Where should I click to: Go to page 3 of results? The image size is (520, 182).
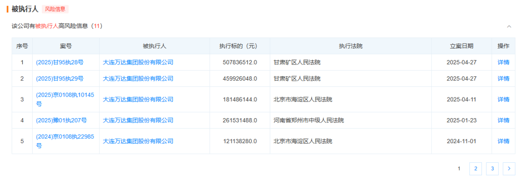coord(492,169)
